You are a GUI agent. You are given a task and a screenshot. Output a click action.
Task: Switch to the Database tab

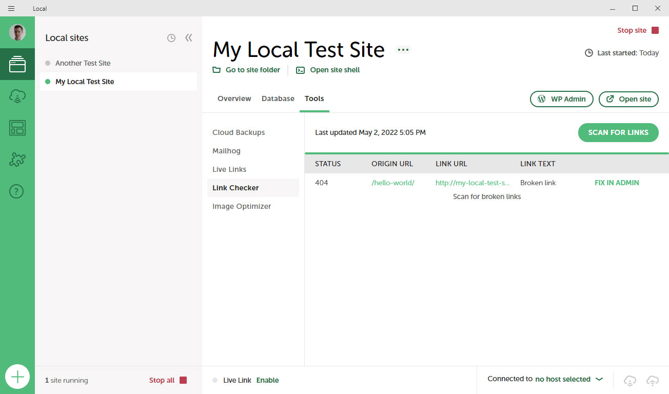point(278,98)
